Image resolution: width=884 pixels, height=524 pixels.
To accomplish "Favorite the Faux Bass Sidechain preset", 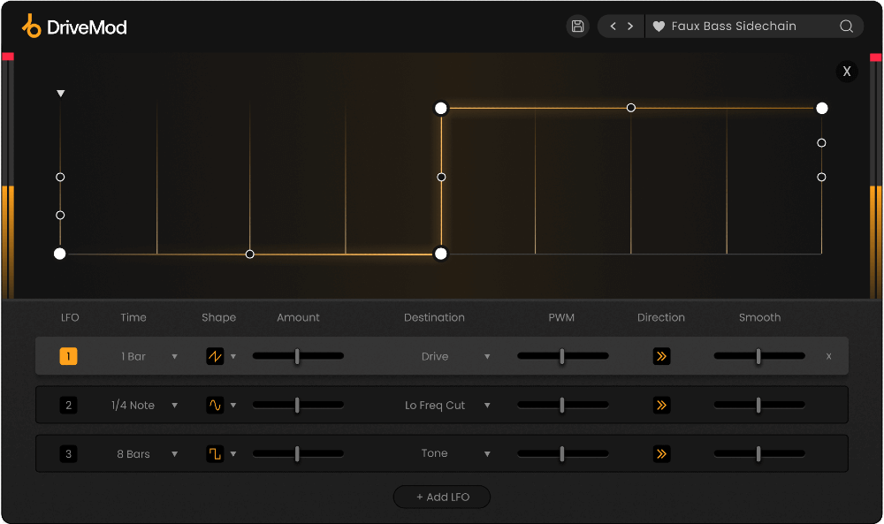I will (659, 26).
